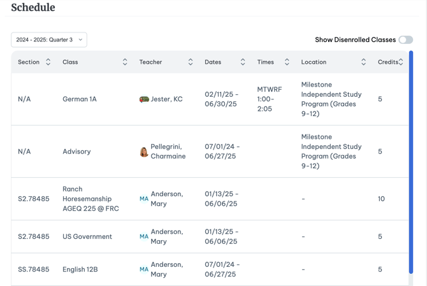Click MA avatar next to Ranch Horsemanship
The image size is (427, 286).
(x=144, y=199)
